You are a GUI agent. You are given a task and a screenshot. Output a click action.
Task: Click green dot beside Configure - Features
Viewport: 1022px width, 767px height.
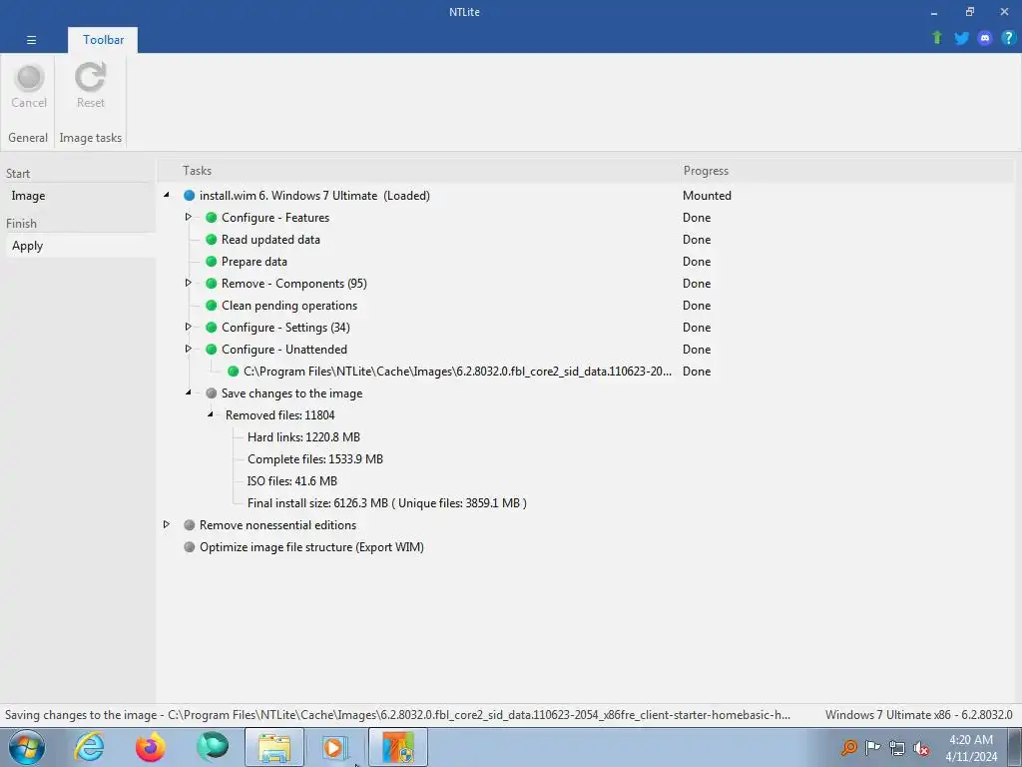click(212, 217)
